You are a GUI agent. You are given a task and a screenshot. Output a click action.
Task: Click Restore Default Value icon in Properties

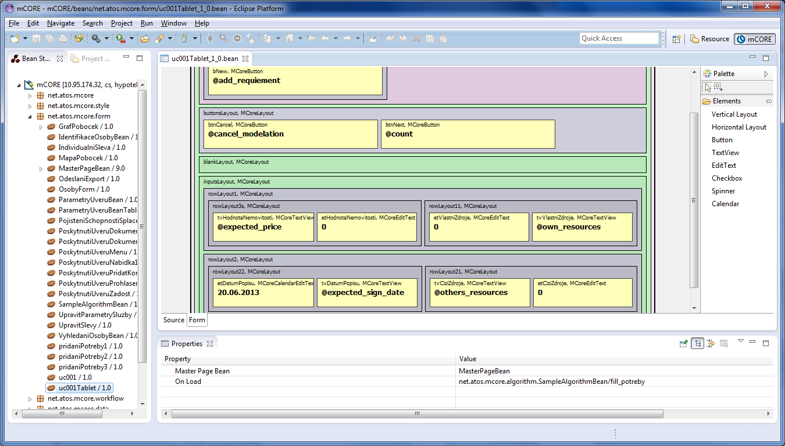(x=724, y=344)
